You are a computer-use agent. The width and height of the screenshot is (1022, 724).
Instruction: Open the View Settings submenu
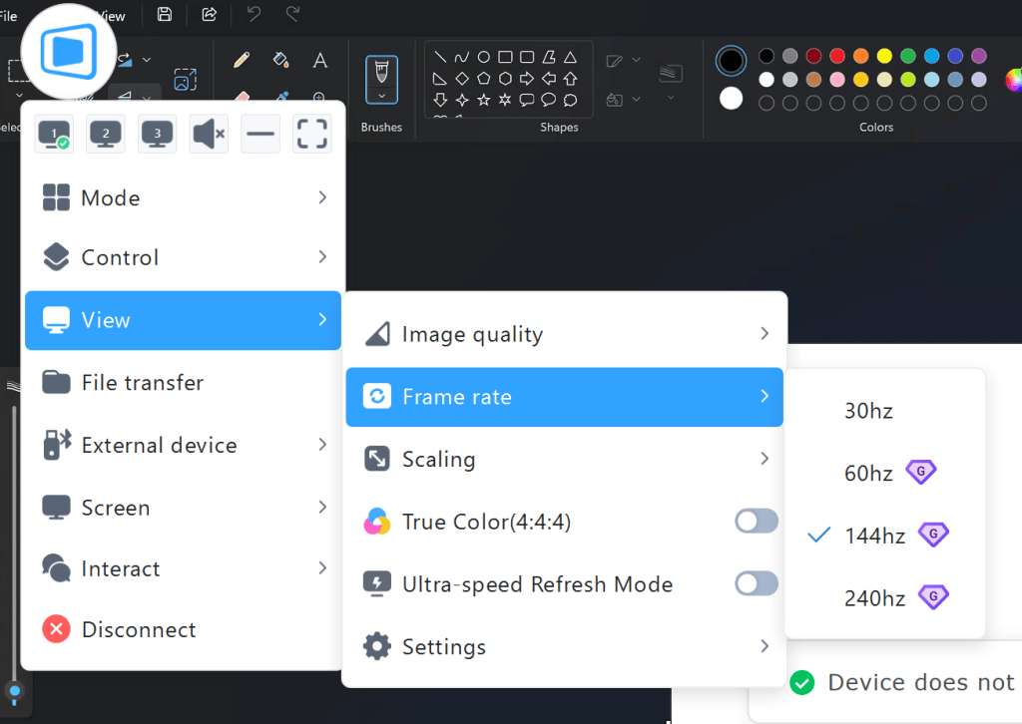[565, 647]
